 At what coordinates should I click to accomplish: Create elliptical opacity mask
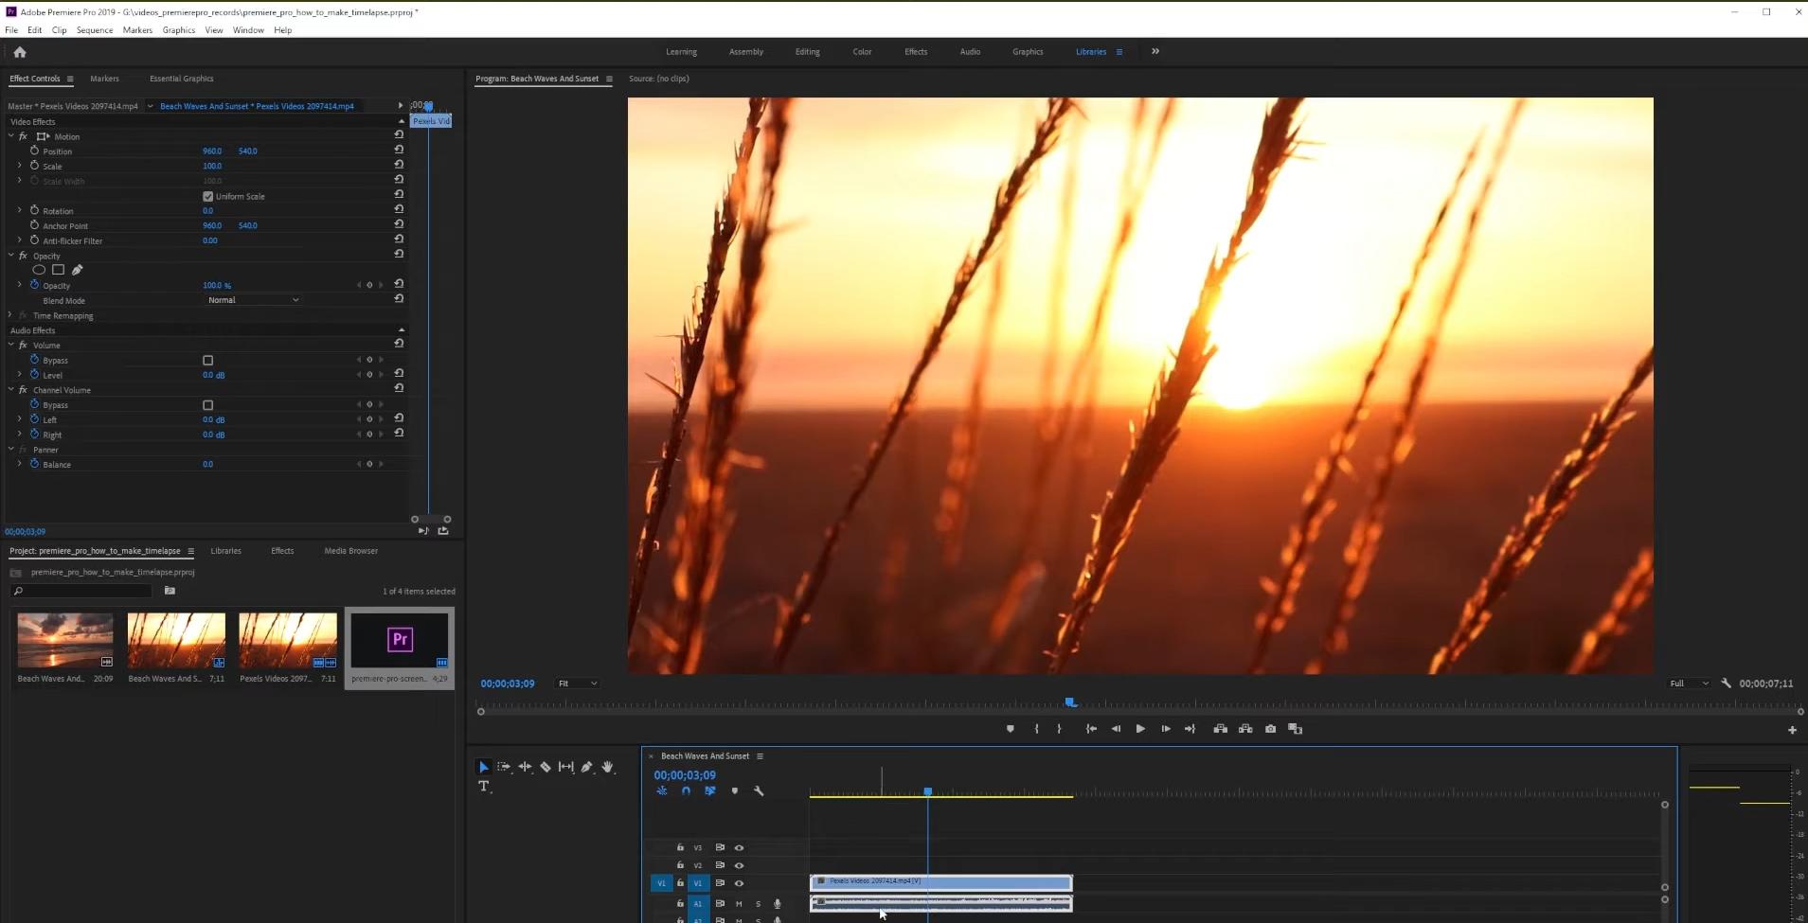point(39,270)
